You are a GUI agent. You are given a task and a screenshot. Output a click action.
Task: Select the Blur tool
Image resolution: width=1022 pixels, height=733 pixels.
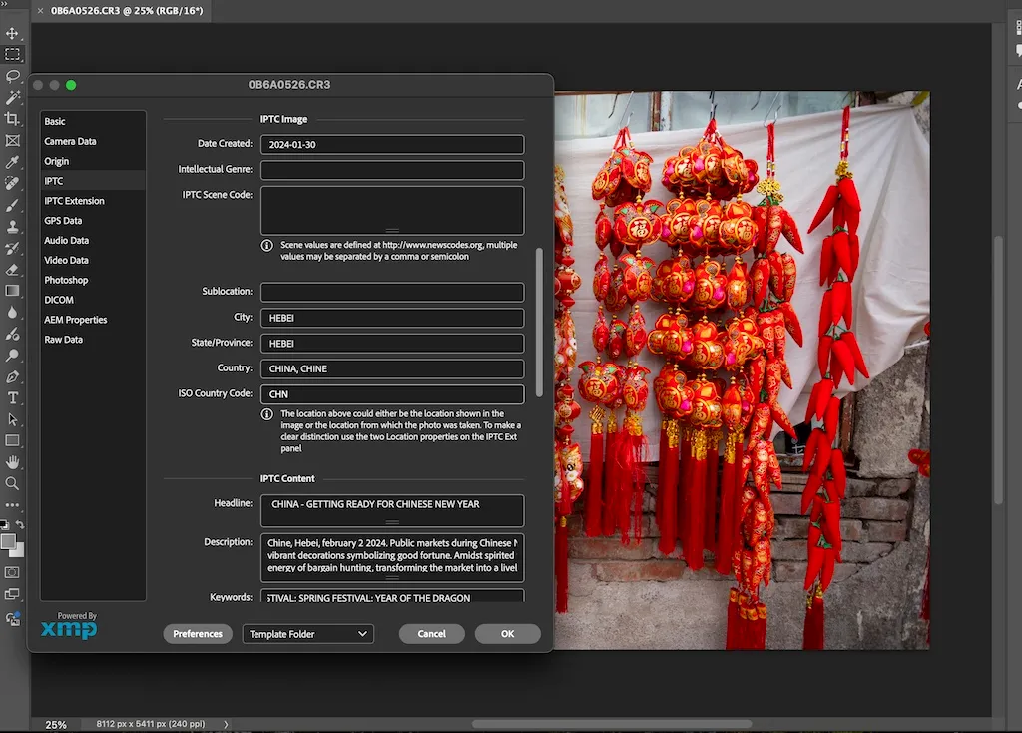tap(12, 313)
